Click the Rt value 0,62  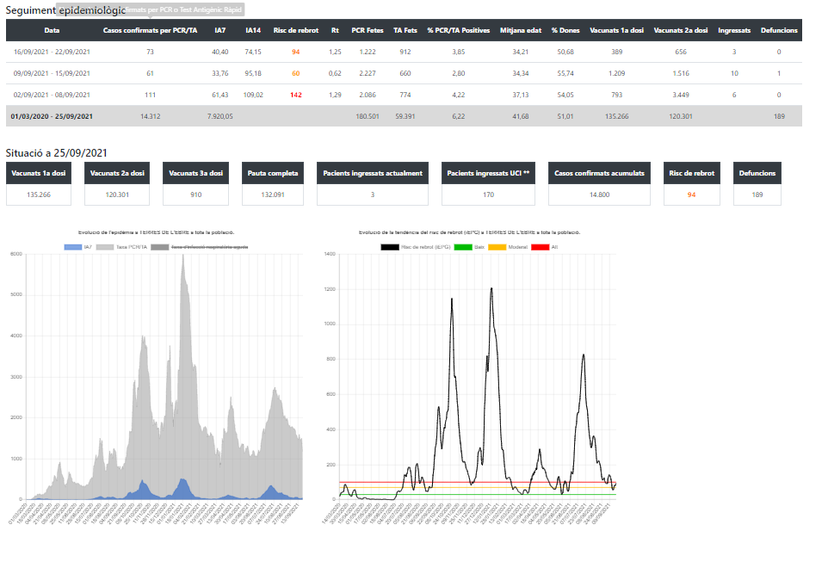[335, 73]
